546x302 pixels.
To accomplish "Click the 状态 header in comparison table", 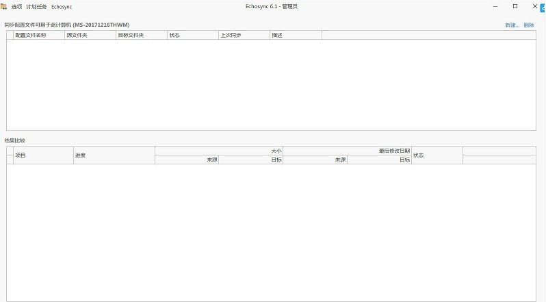I will [437, 155].
